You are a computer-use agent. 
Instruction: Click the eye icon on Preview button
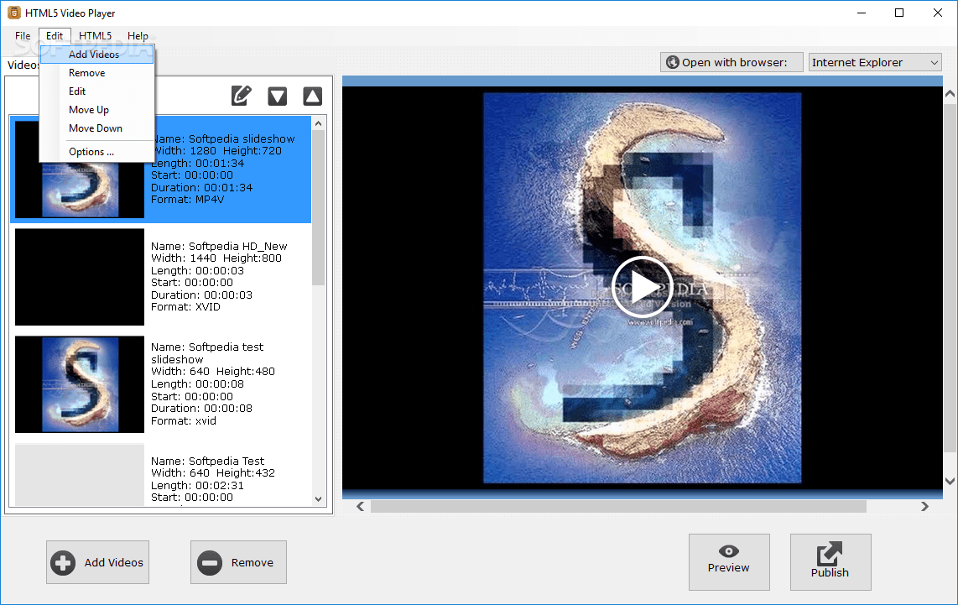pos(729,551)
